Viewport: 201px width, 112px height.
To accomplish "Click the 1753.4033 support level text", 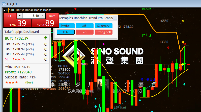I will click(29, 89).
